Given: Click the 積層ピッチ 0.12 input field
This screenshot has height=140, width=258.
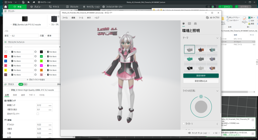Looking at the screenshot, I should (44, 105).
